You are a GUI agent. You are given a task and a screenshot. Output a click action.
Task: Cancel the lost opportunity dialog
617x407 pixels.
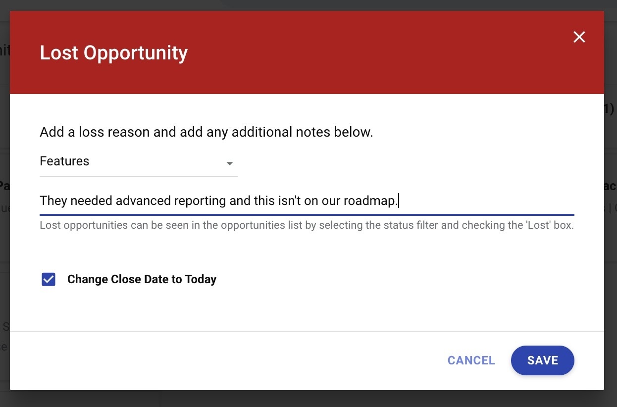471,360
